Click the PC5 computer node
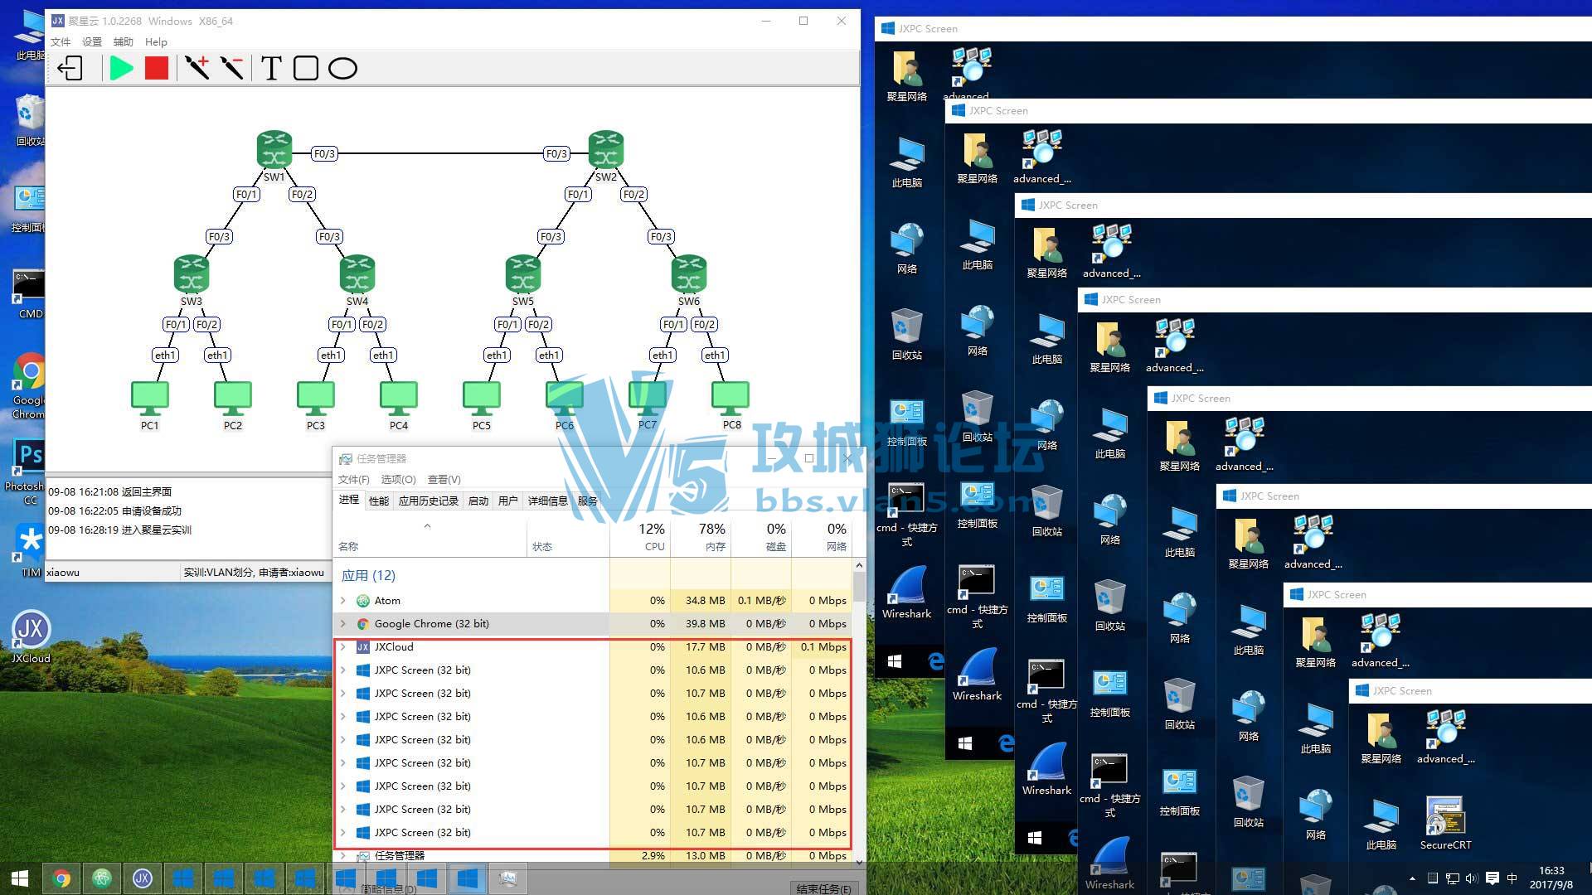1592x895 pixels. (x=482, y=399)
